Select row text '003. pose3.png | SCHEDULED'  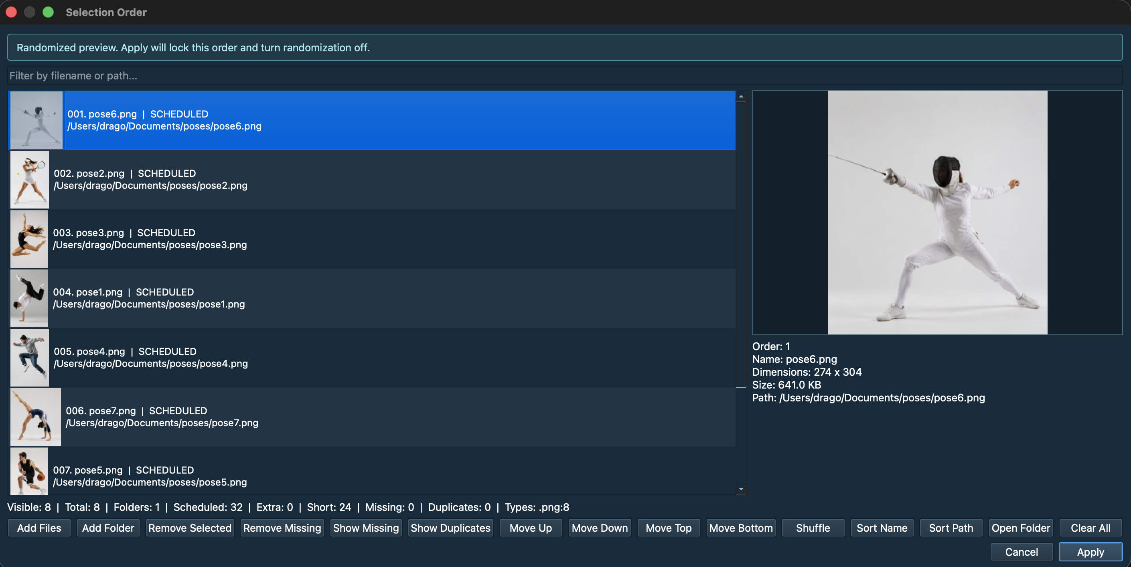click(x=124, y=233)
